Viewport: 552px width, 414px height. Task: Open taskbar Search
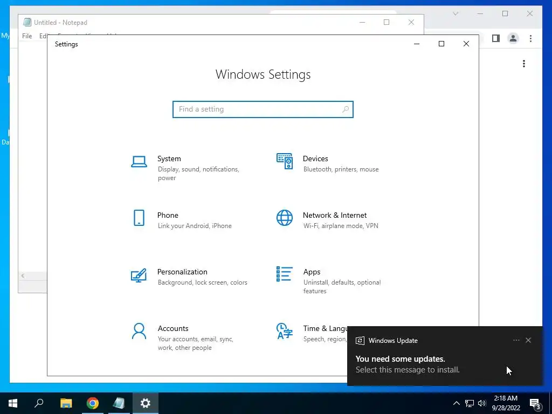[x=39, y=403]
